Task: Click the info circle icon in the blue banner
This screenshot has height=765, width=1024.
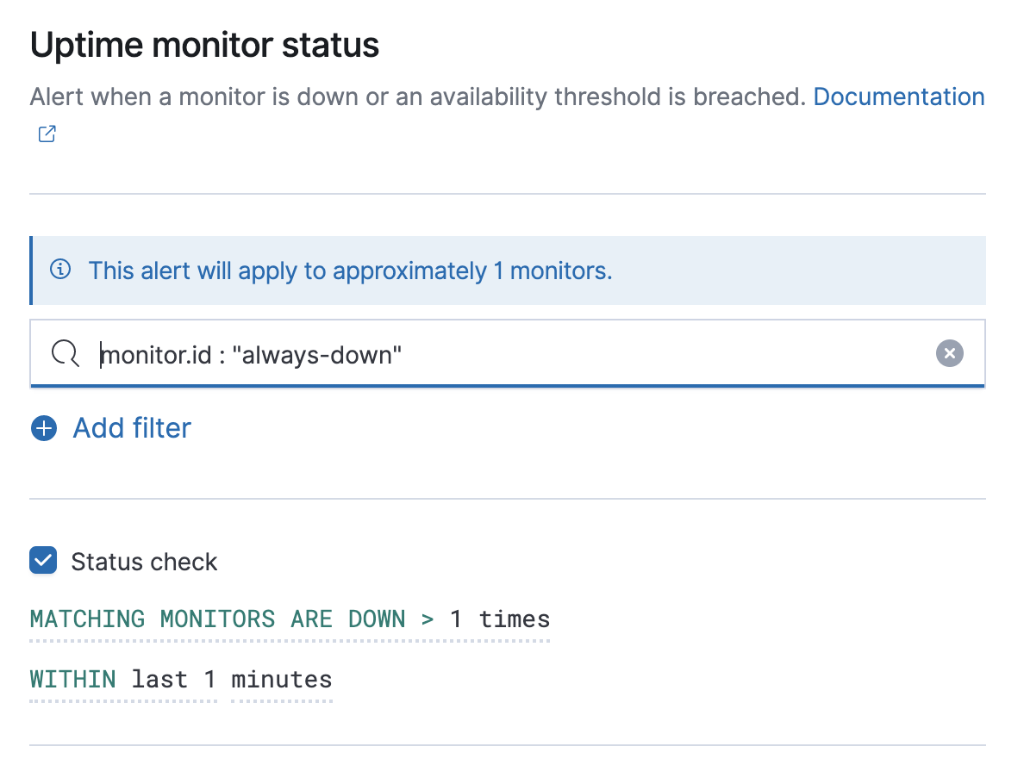Action: point(59,269)
